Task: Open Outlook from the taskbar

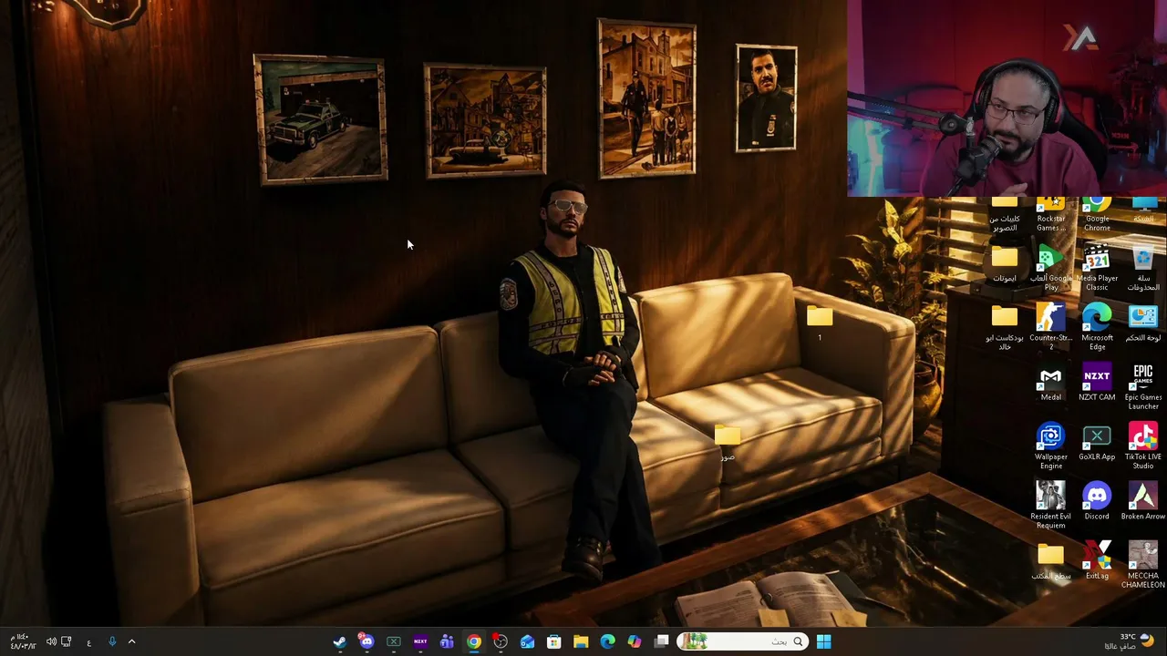Action: coord(527,641)
